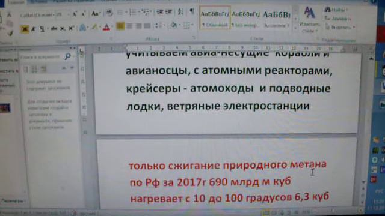The width and height of the screenshot is (385, 216).
Task: Click Change Styles (AA) large icon
Action: click(x=309, y=13)
